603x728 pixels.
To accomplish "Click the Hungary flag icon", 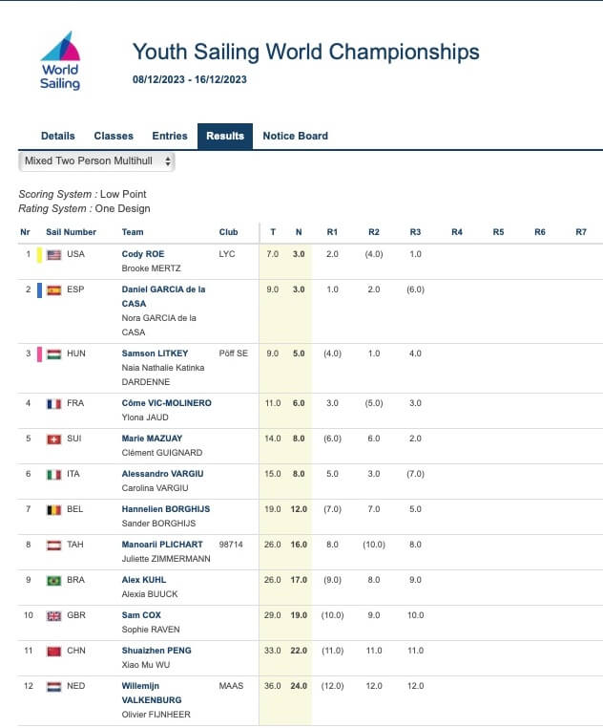I will 54,353.
